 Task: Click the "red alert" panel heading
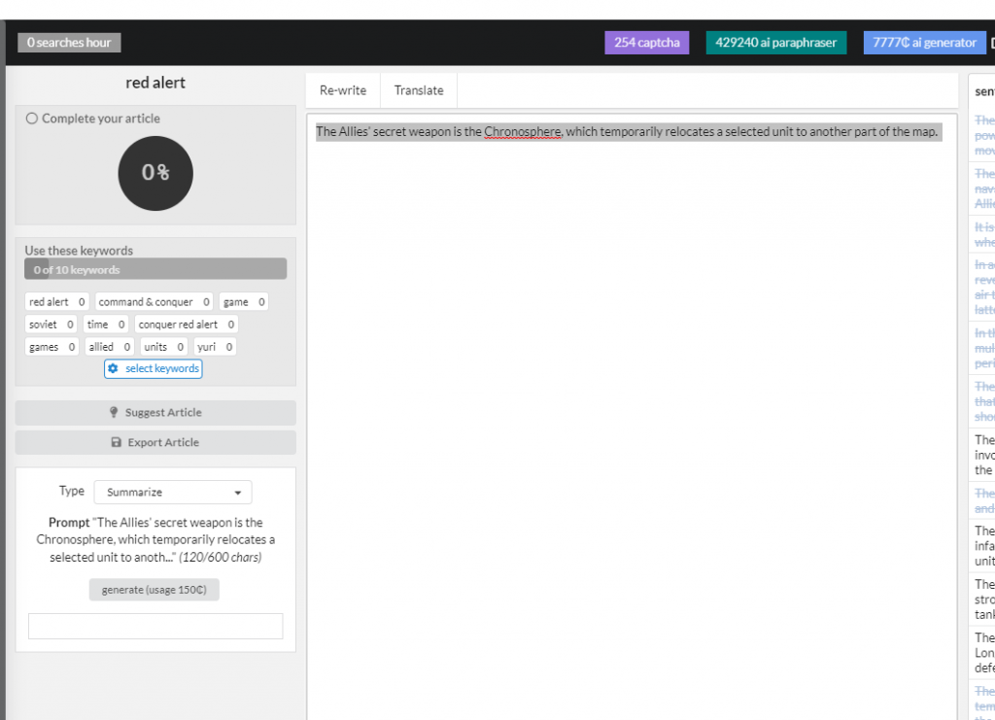point(155,83)
